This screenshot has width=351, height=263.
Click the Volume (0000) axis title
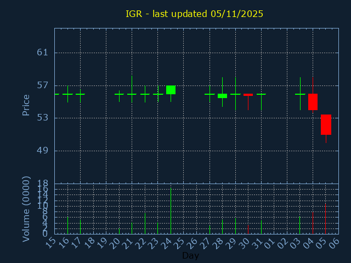26,209
